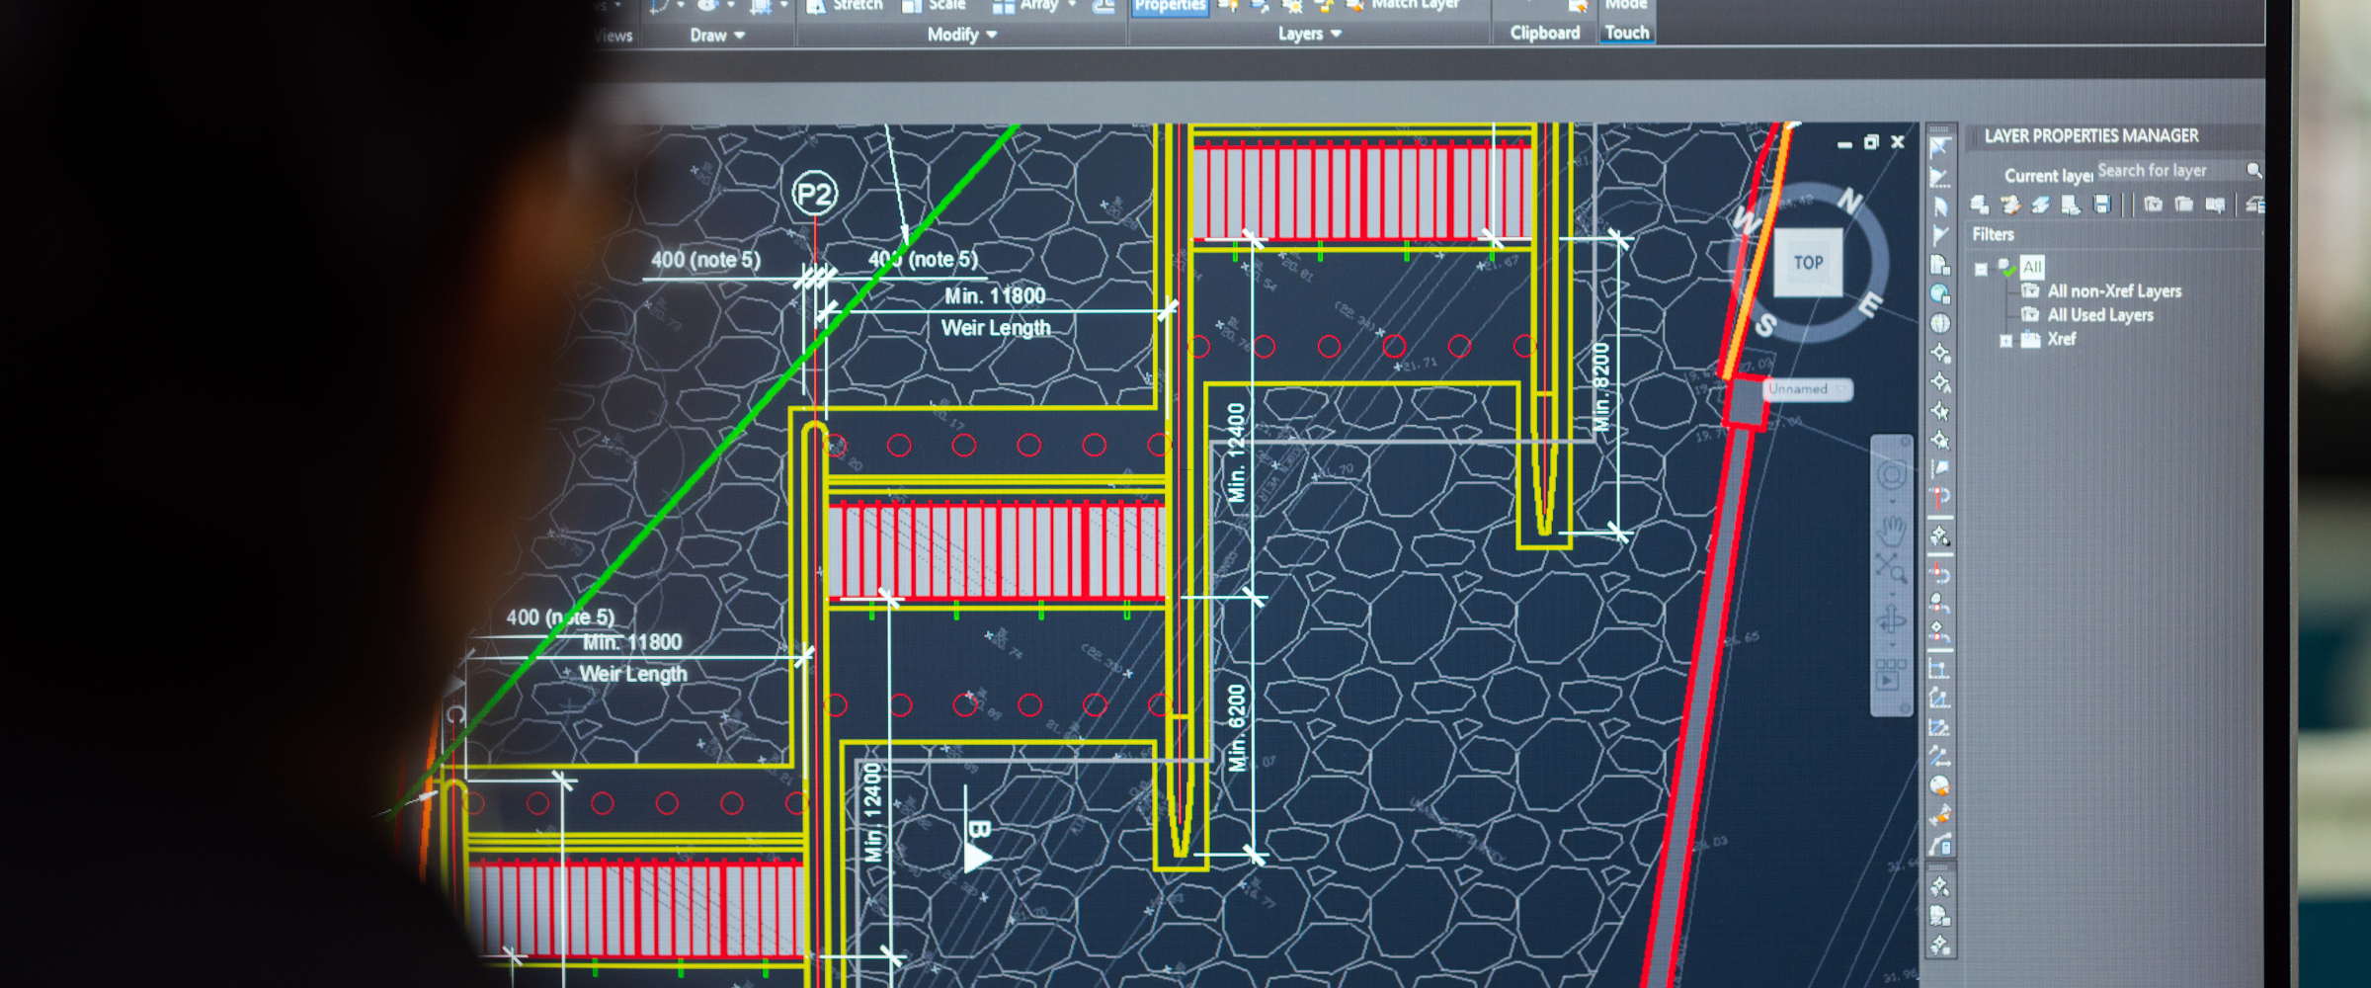Viewport: 2371px width, 988px height.
Task: Click the Orbit tool in navigation bar
Action: [1891, 620]
